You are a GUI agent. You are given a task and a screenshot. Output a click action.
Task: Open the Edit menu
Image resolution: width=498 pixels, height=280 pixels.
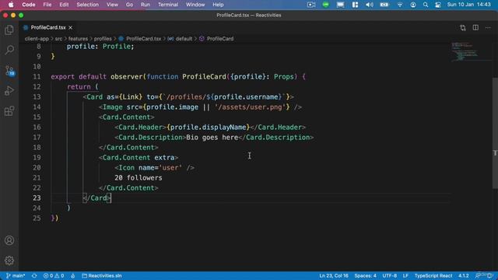tap(64, 5)
